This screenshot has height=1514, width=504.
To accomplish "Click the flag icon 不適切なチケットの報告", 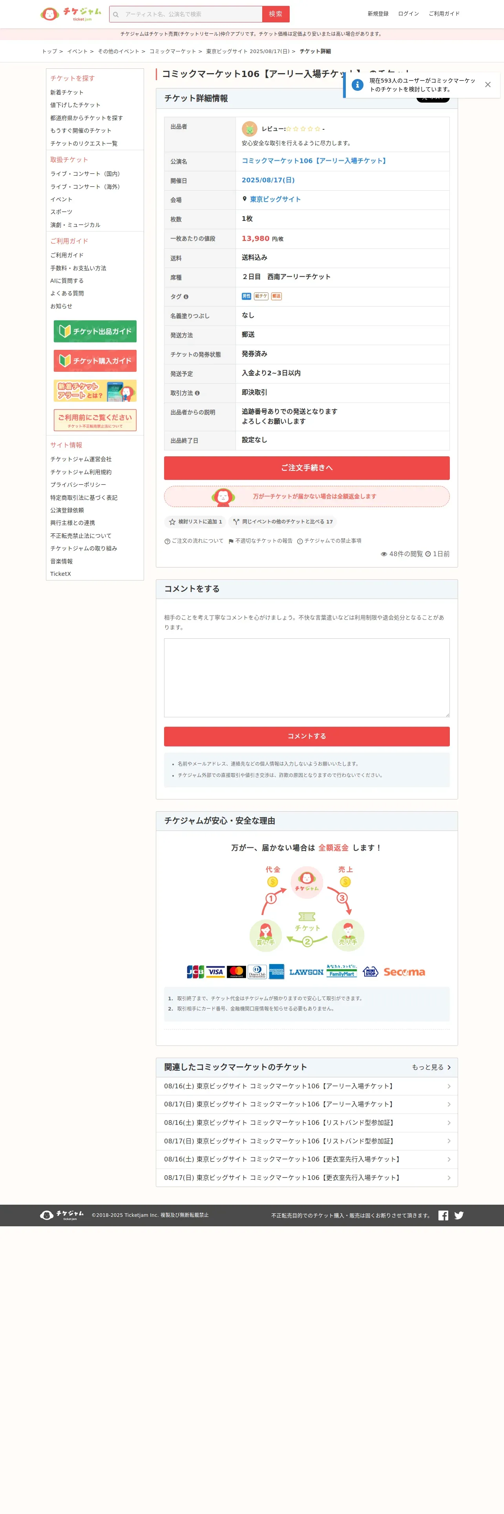I will point(230,541).
